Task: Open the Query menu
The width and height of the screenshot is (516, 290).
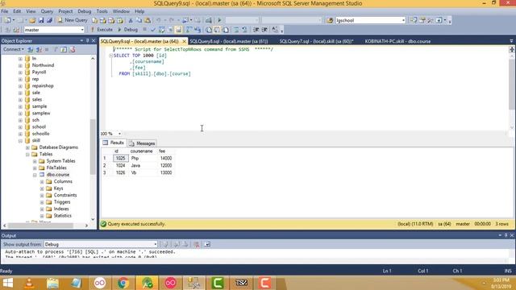Action: 47,11
